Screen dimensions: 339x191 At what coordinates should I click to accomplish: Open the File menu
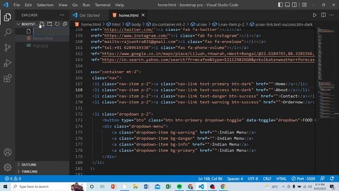(x=16, y=5)
